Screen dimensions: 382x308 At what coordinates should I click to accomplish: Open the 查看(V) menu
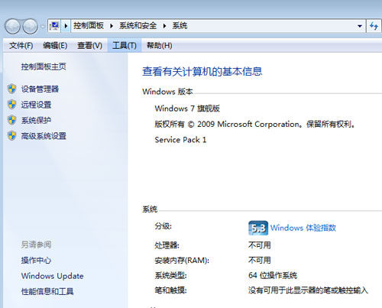tap(89, 46)
